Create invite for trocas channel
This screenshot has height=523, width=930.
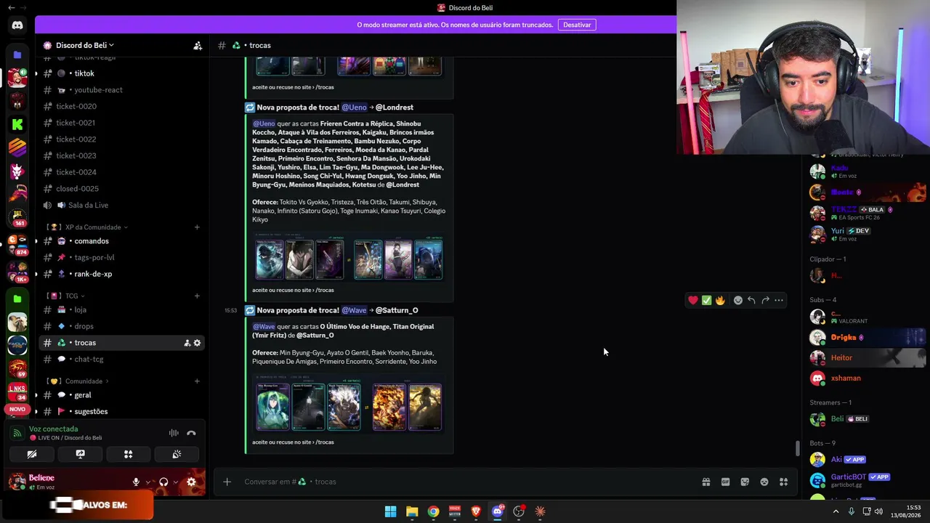(x=187, y=343)
